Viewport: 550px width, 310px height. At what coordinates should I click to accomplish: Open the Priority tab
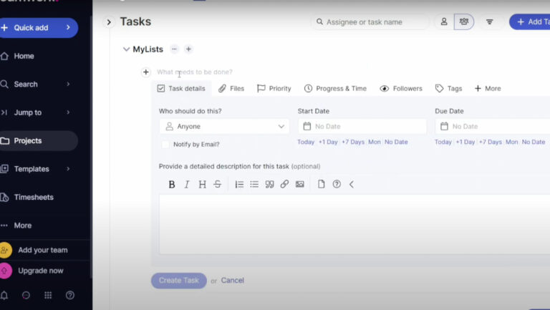pyautogui.click(x=274, y=89)
